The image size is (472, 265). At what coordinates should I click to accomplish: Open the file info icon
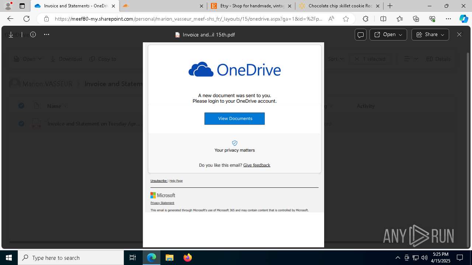pyautogui.click(x=33, y=35)
